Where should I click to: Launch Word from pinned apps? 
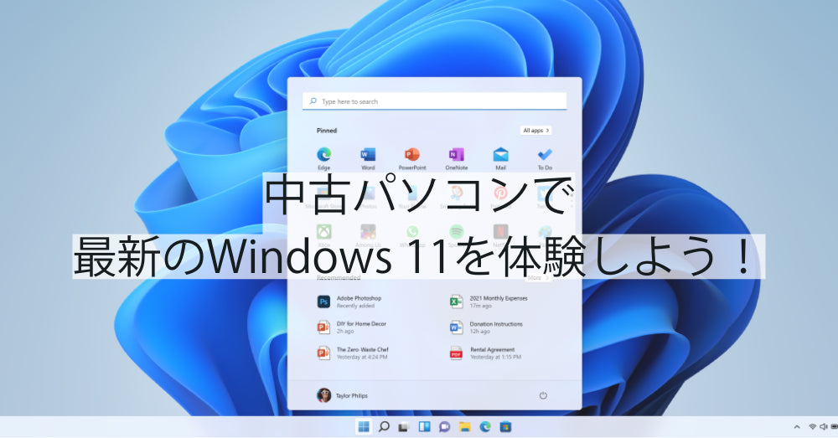(368, 155)
